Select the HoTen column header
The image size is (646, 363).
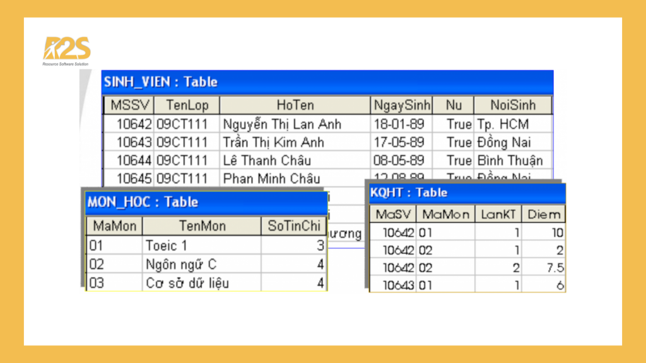(x=295, y=105)
